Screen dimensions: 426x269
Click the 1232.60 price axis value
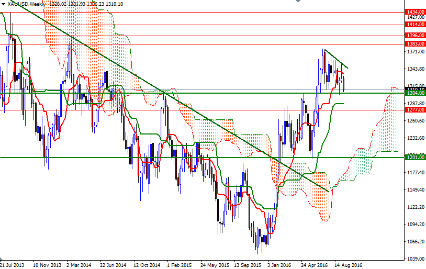coord(416,138)
